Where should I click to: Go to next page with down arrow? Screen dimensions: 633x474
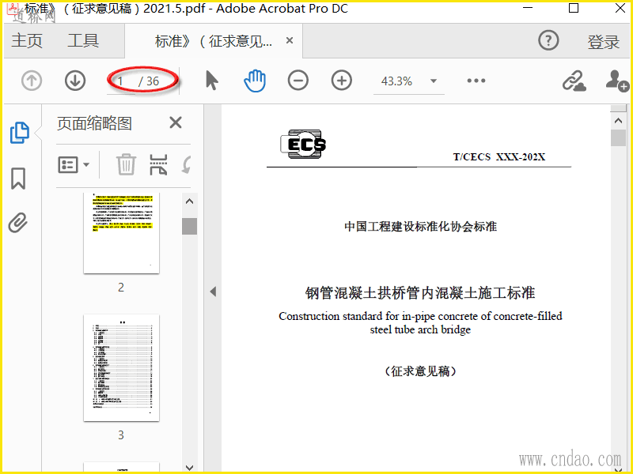click(x=75, y=81)
